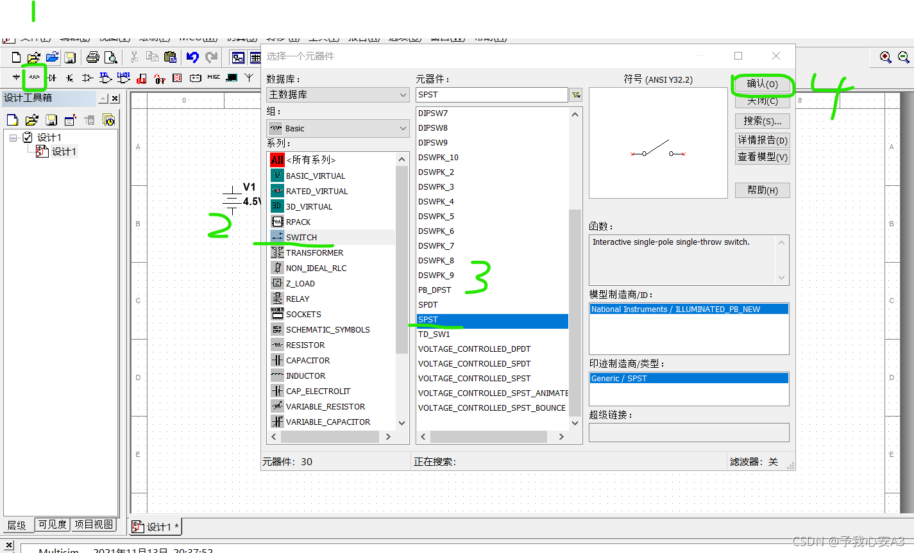Open the RF antenna component group icon
Viewport: 914px width, 553px height.
(249, 78)
